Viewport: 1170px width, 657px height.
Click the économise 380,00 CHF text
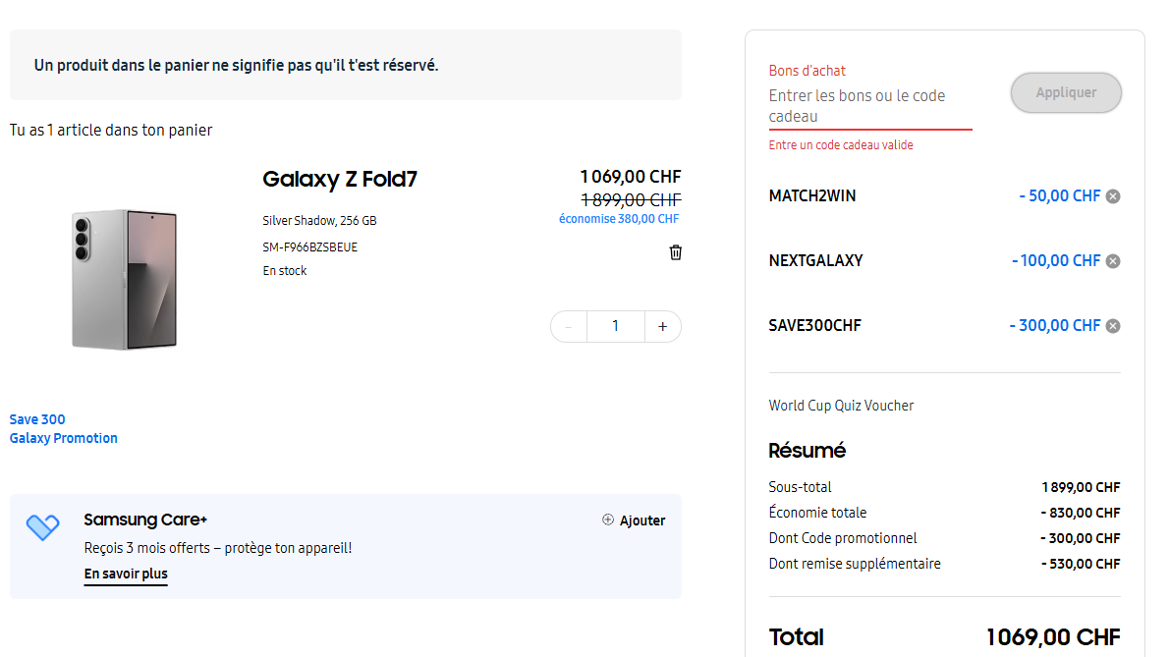click(619, 219)
